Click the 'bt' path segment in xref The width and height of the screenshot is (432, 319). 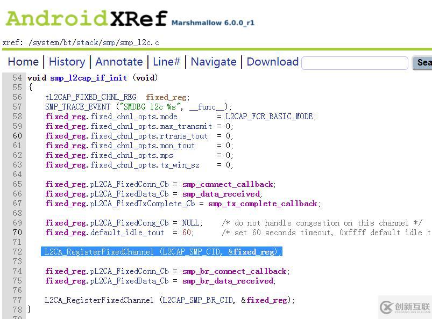click(x=67, y=42)
